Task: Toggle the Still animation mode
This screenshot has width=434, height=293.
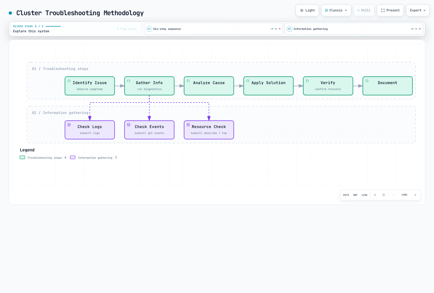Action: [x=364, y=10]
